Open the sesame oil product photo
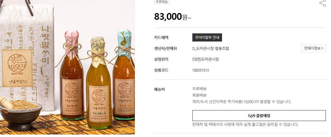This screenshot has height=137, width=331. click(x=67, y=67)
